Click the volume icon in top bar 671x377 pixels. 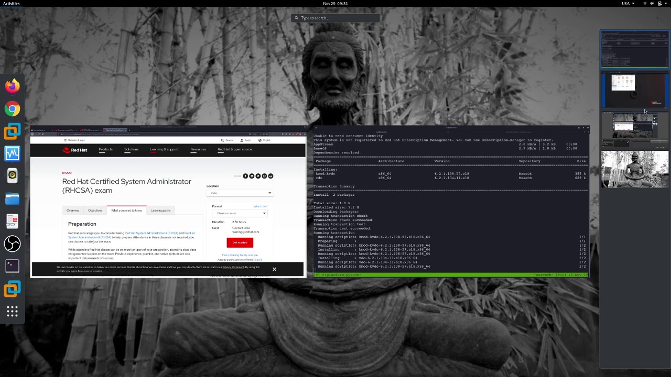coord(652,3)
